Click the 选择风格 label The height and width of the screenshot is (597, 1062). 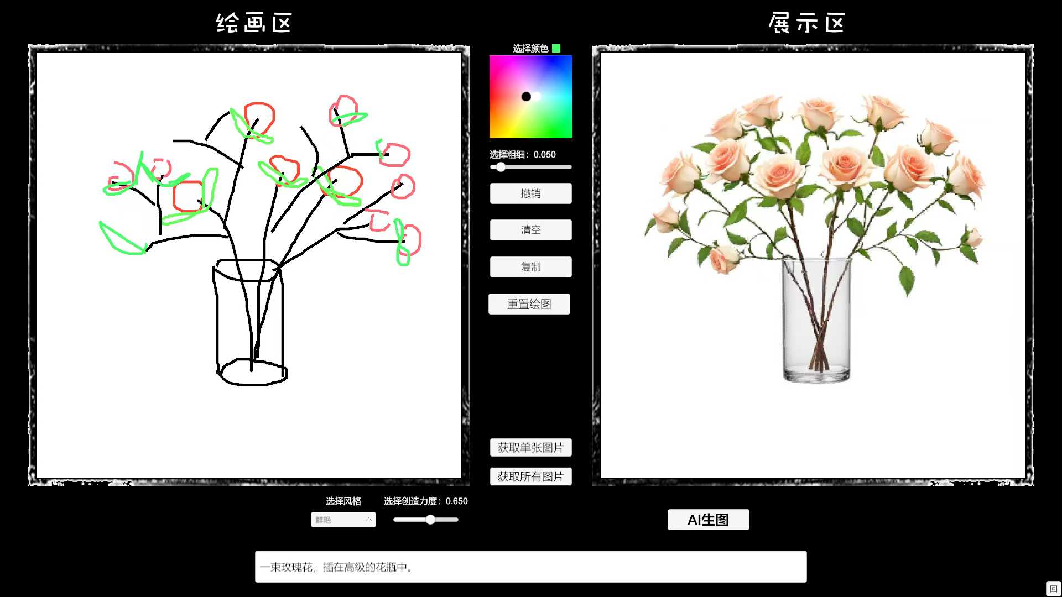[x=343, y=501]
